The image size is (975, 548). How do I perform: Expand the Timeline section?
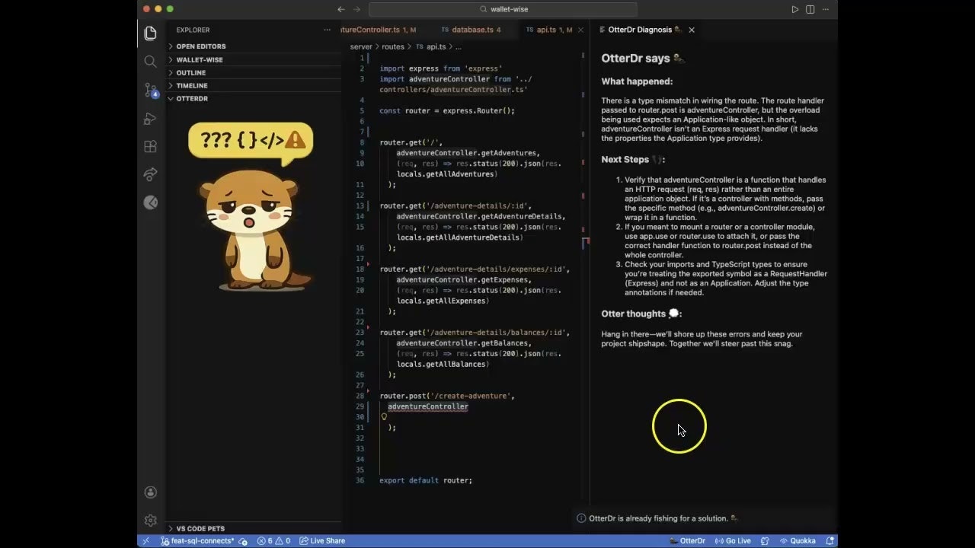[254, 85]
